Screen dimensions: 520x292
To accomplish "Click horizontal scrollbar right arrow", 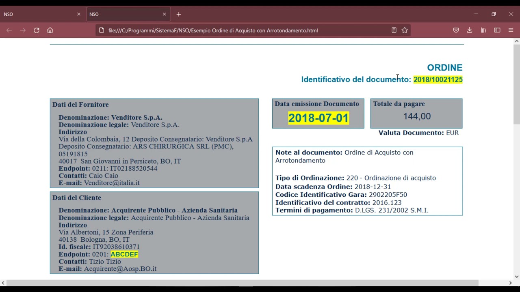I will click(x=510, y=283).
